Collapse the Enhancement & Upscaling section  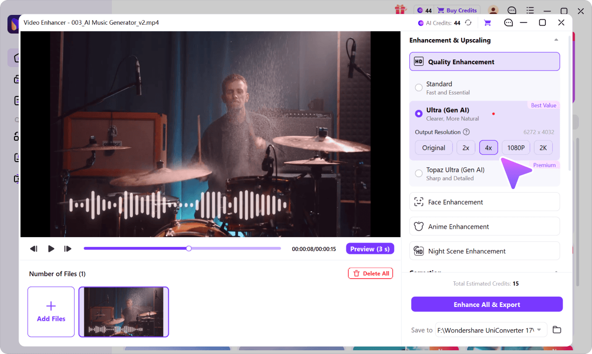pyautogui.click(x=556, y=40)
